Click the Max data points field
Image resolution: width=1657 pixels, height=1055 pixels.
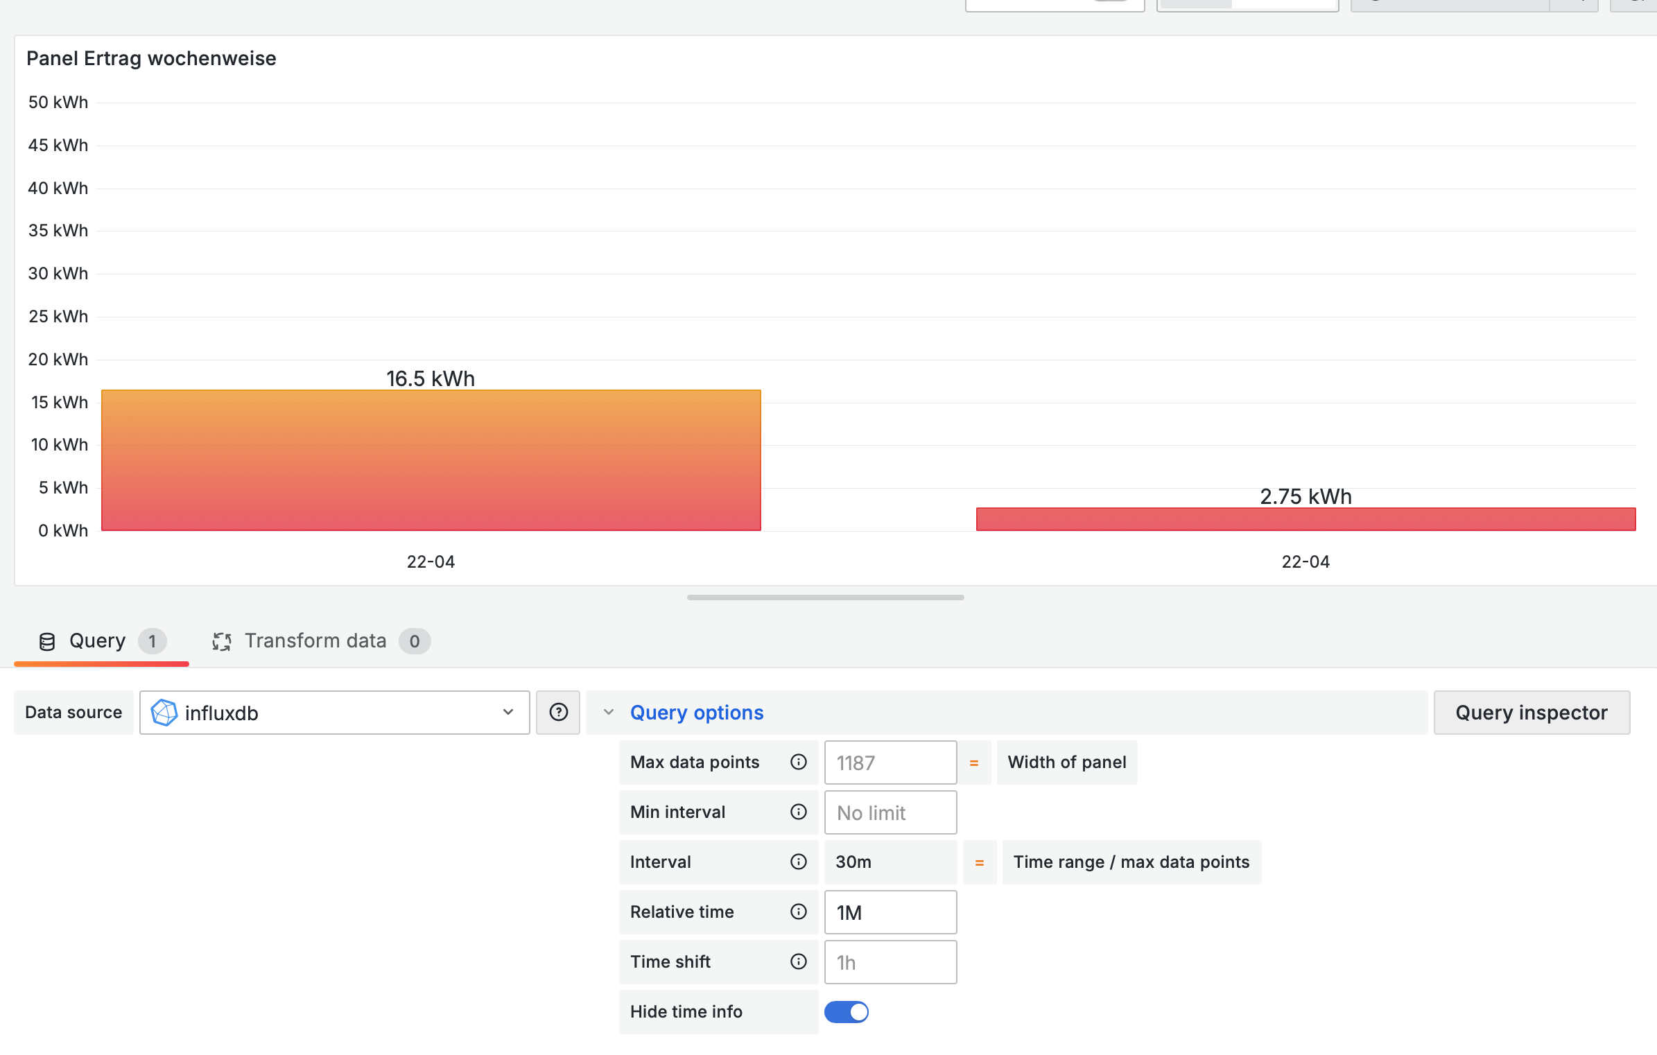pos(890,762)
